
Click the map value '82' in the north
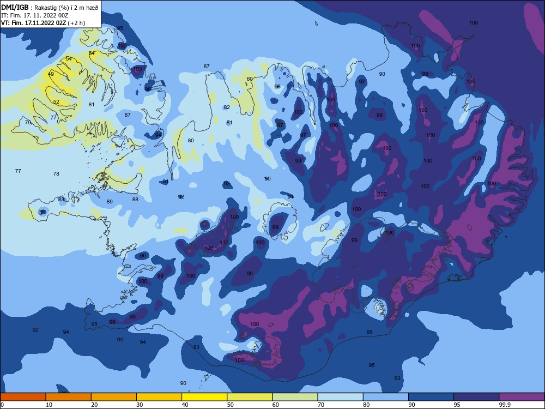pyautogui.click(x=227, y=107)
